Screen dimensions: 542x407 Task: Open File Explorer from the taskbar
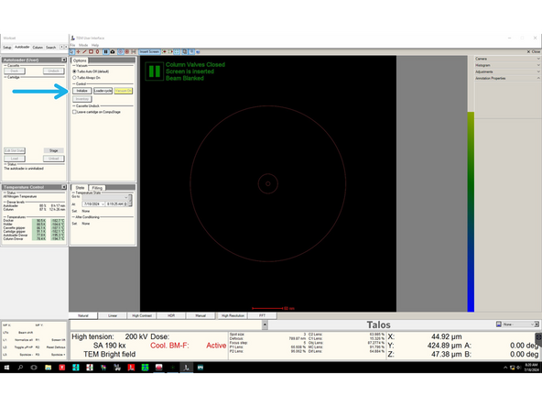point(48,368)
